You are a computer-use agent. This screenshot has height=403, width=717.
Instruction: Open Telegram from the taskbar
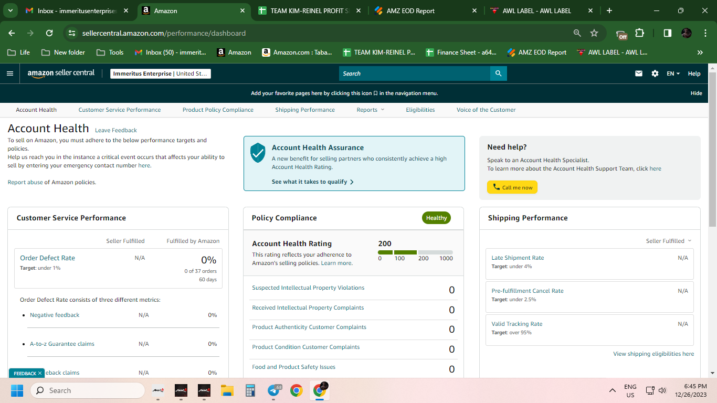pos(273,390)
